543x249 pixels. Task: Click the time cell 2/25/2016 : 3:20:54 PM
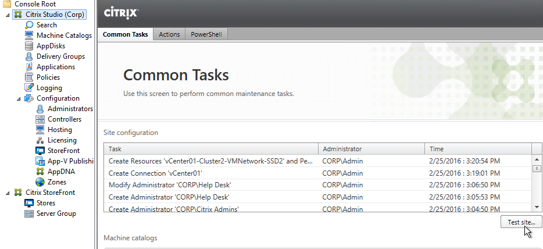coord(465,161)
